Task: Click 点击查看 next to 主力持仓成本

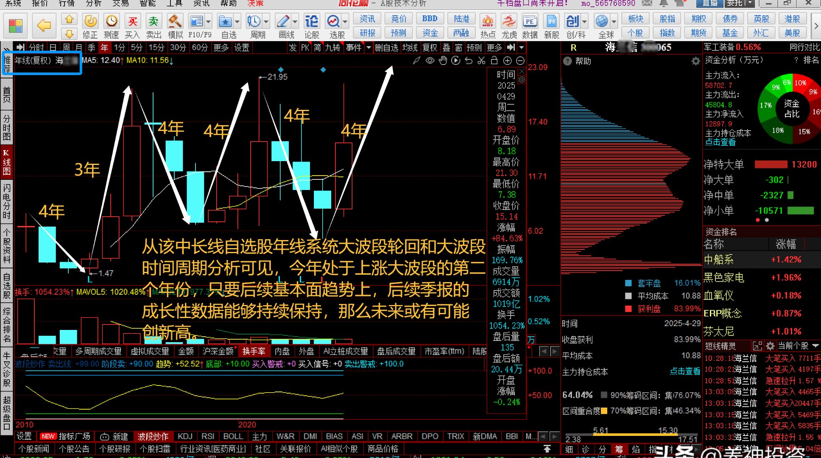Action: 686,371
